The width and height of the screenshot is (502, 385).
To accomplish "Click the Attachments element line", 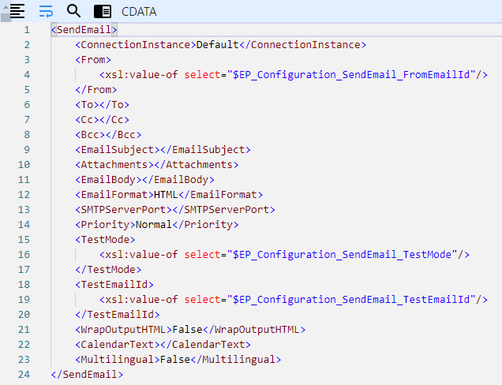I will pyautogui.click(x=157, y=165).
